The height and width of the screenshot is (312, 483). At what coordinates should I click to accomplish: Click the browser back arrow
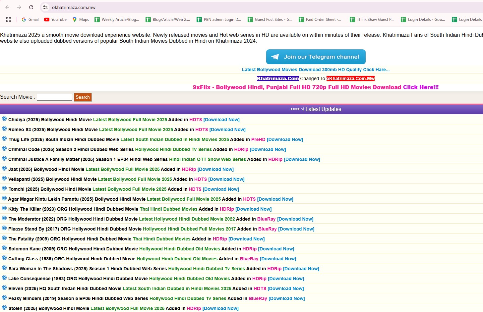[7, 7]
